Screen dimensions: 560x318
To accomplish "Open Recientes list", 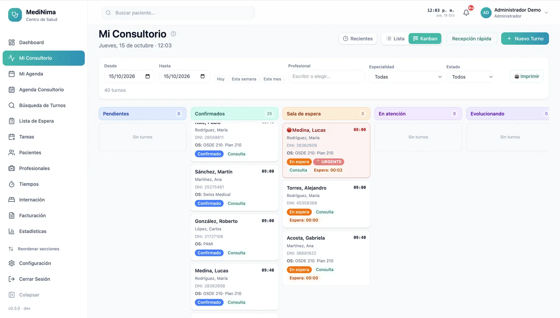I will pos(358,38).
